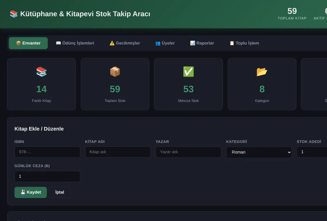Click the Toplam Stok value 59
The height and width of the screenshot is (221, 327).
click(x=115, y=89)
